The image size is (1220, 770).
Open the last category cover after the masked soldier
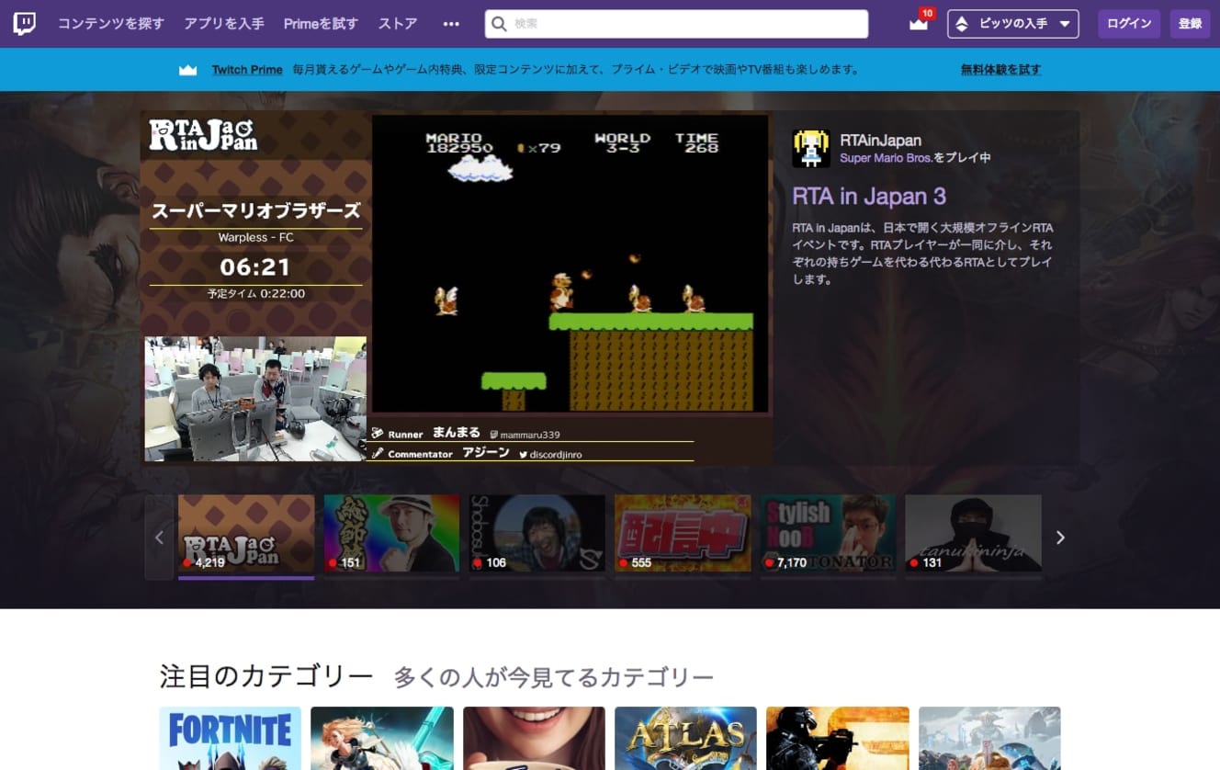[x=989, y=739]
